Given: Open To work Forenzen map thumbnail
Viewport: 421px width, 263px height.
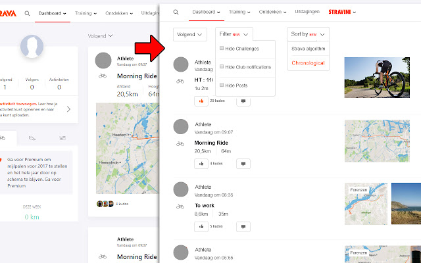Looking at the screenshot, I should [366, 204].
